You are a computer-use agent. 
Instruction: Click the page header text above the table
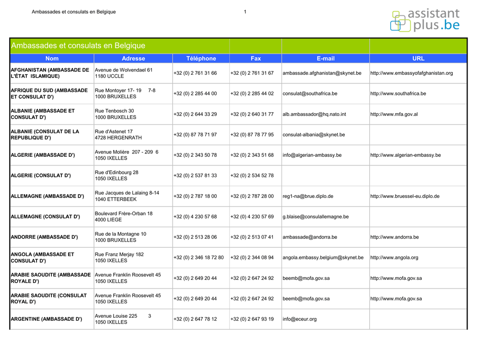pyautogui.click(x=73, y=12)
